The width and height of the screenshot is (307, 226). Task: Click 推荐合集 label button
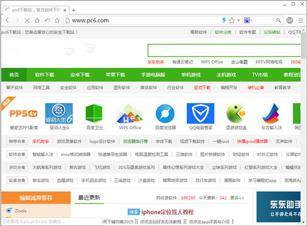[17, 141]
